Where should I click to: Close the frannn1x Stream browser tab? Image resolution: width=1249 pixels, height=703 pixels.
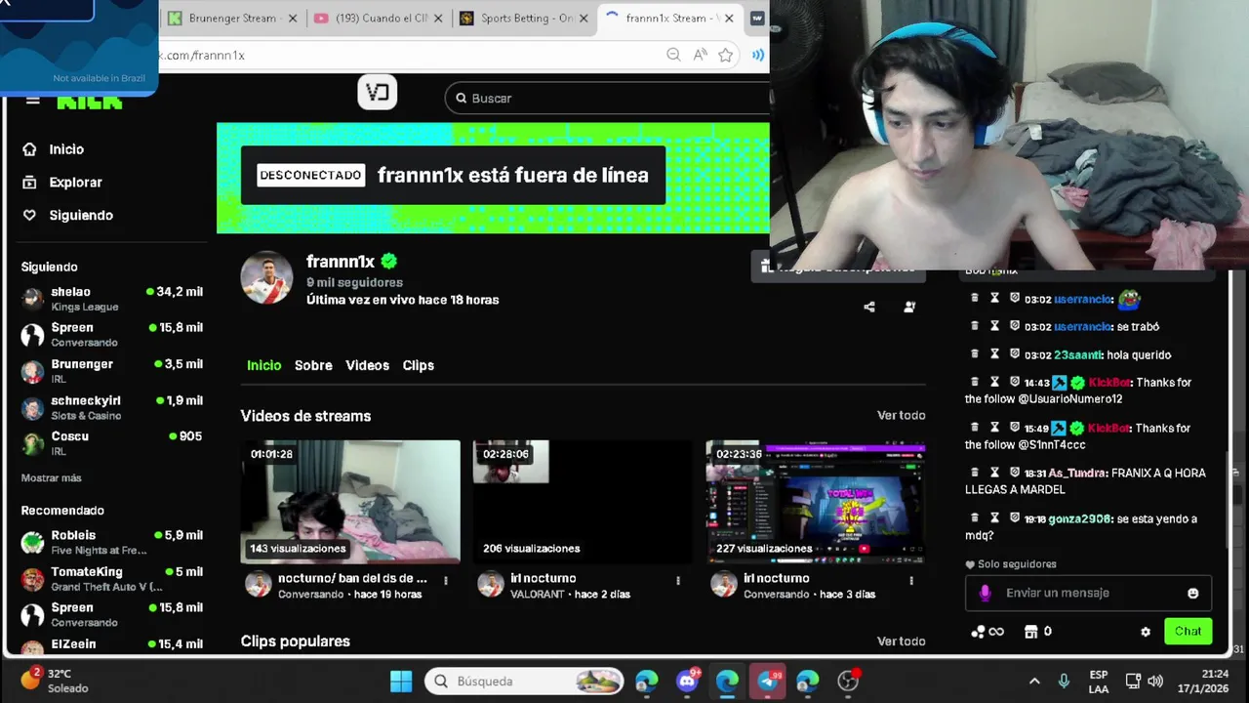[728, 18]
